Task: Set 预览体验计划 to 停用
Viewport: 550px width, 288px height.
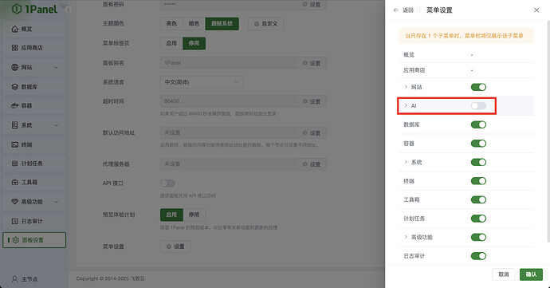Action: click(194, 215)
